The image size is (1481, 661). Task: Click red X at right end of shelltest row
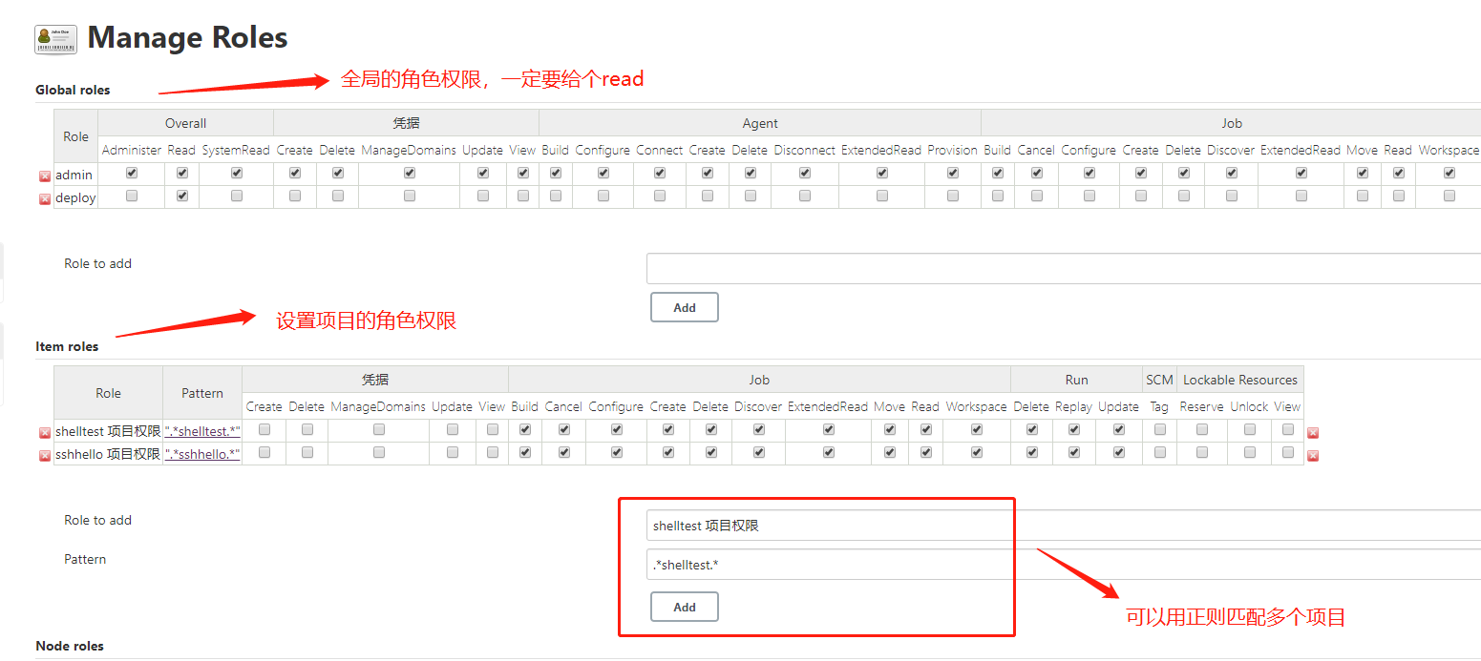point(1313,433)
